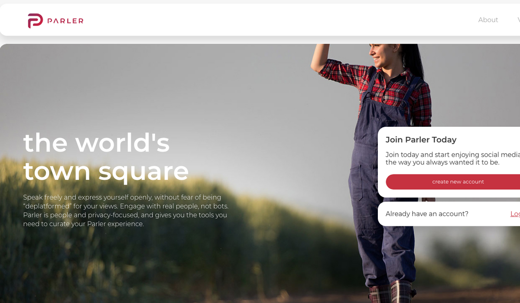520x303 pixels.
Task: Click the Join Parler Today heading
Action: click(x=421, y=140)
